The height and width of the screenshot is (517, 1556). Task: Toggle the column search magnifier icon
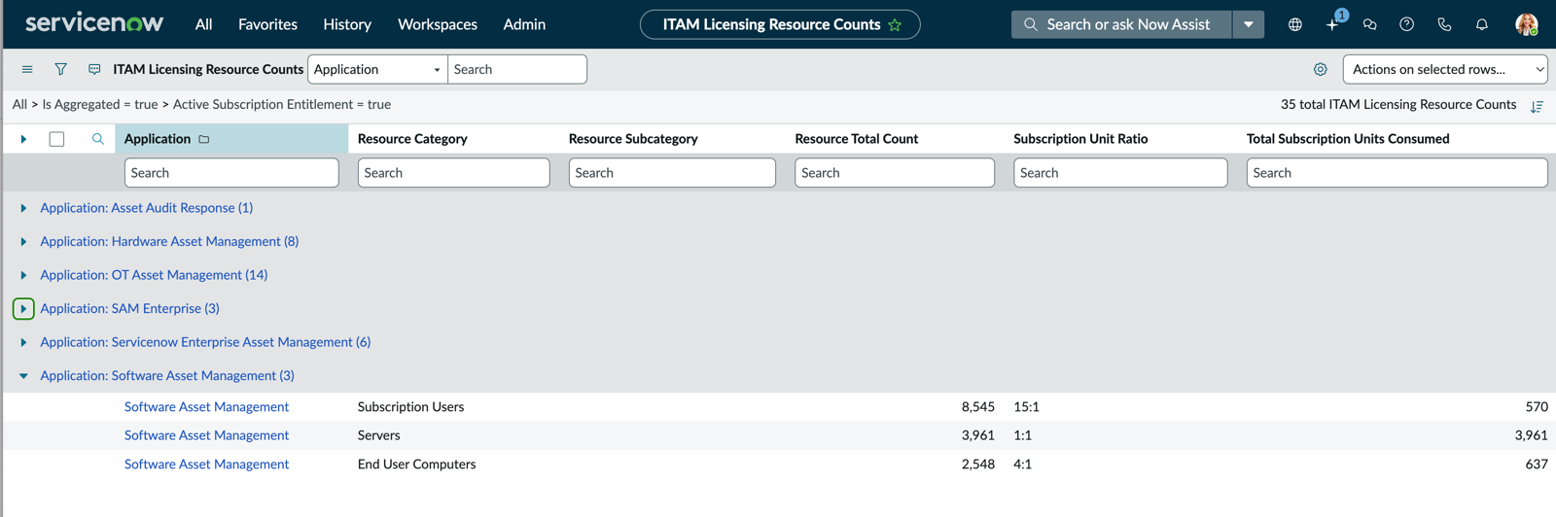pos(97,139)
